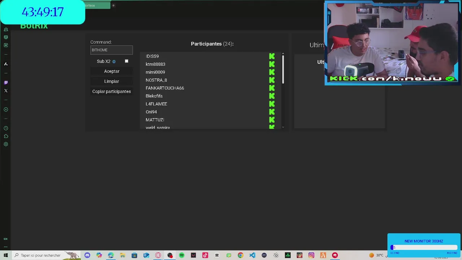
Task: Click the Kick icon next to NOSTRA_8
Action: tap(272, 80)
